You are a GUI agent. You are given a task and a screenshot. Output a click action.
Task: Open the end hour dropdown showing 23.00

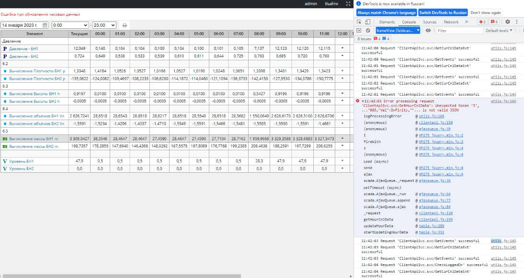pyautogui.click(x=104, y=25)
